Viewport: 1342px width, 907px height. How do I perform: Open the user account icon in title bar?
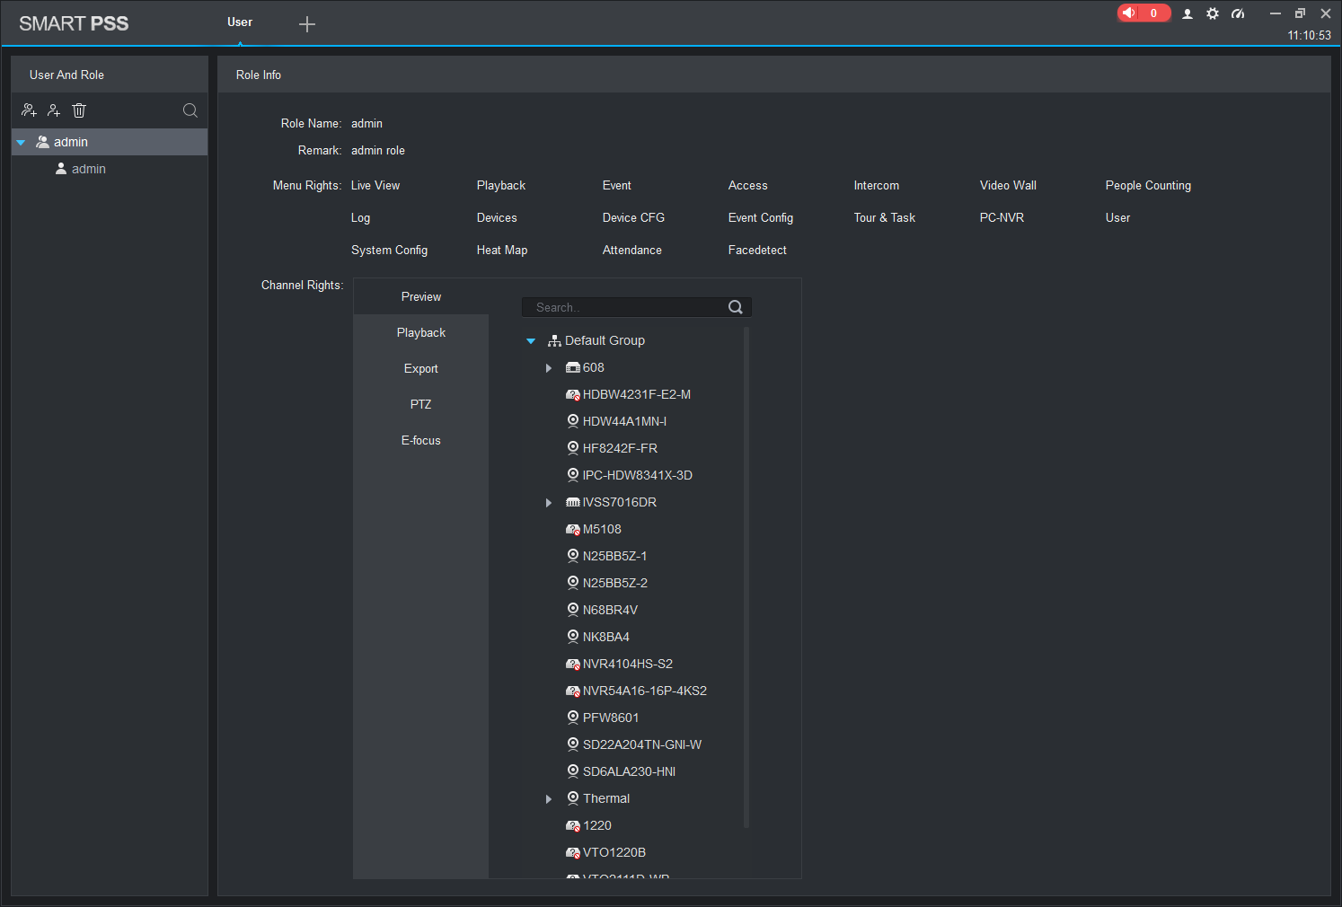tap(1187, 13)
